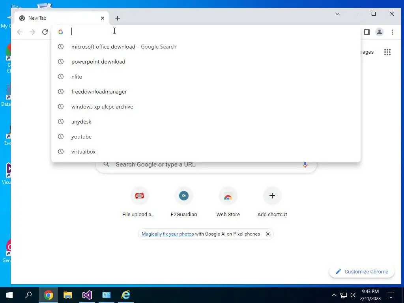
Task: Open Chrome from the taskbar
Action: pyautogui.click(x=49, y=295)
